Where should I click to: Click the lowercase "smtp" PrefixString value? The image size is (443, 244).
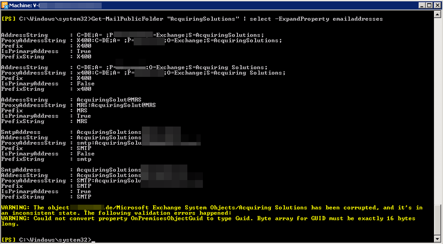tap(83, 159)
